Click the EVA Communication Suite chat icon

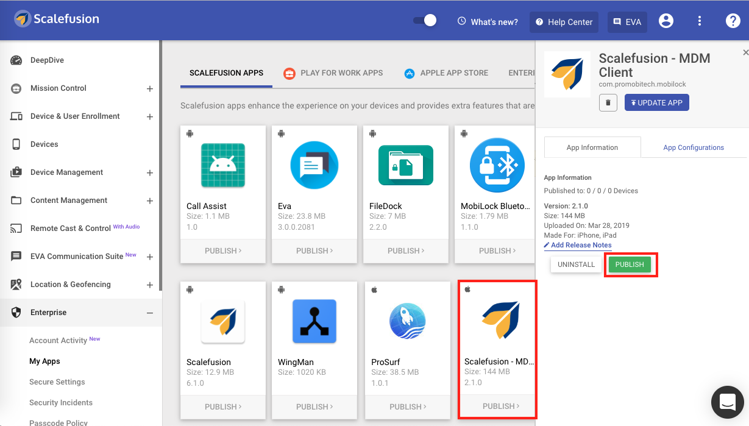click(16, 257)
